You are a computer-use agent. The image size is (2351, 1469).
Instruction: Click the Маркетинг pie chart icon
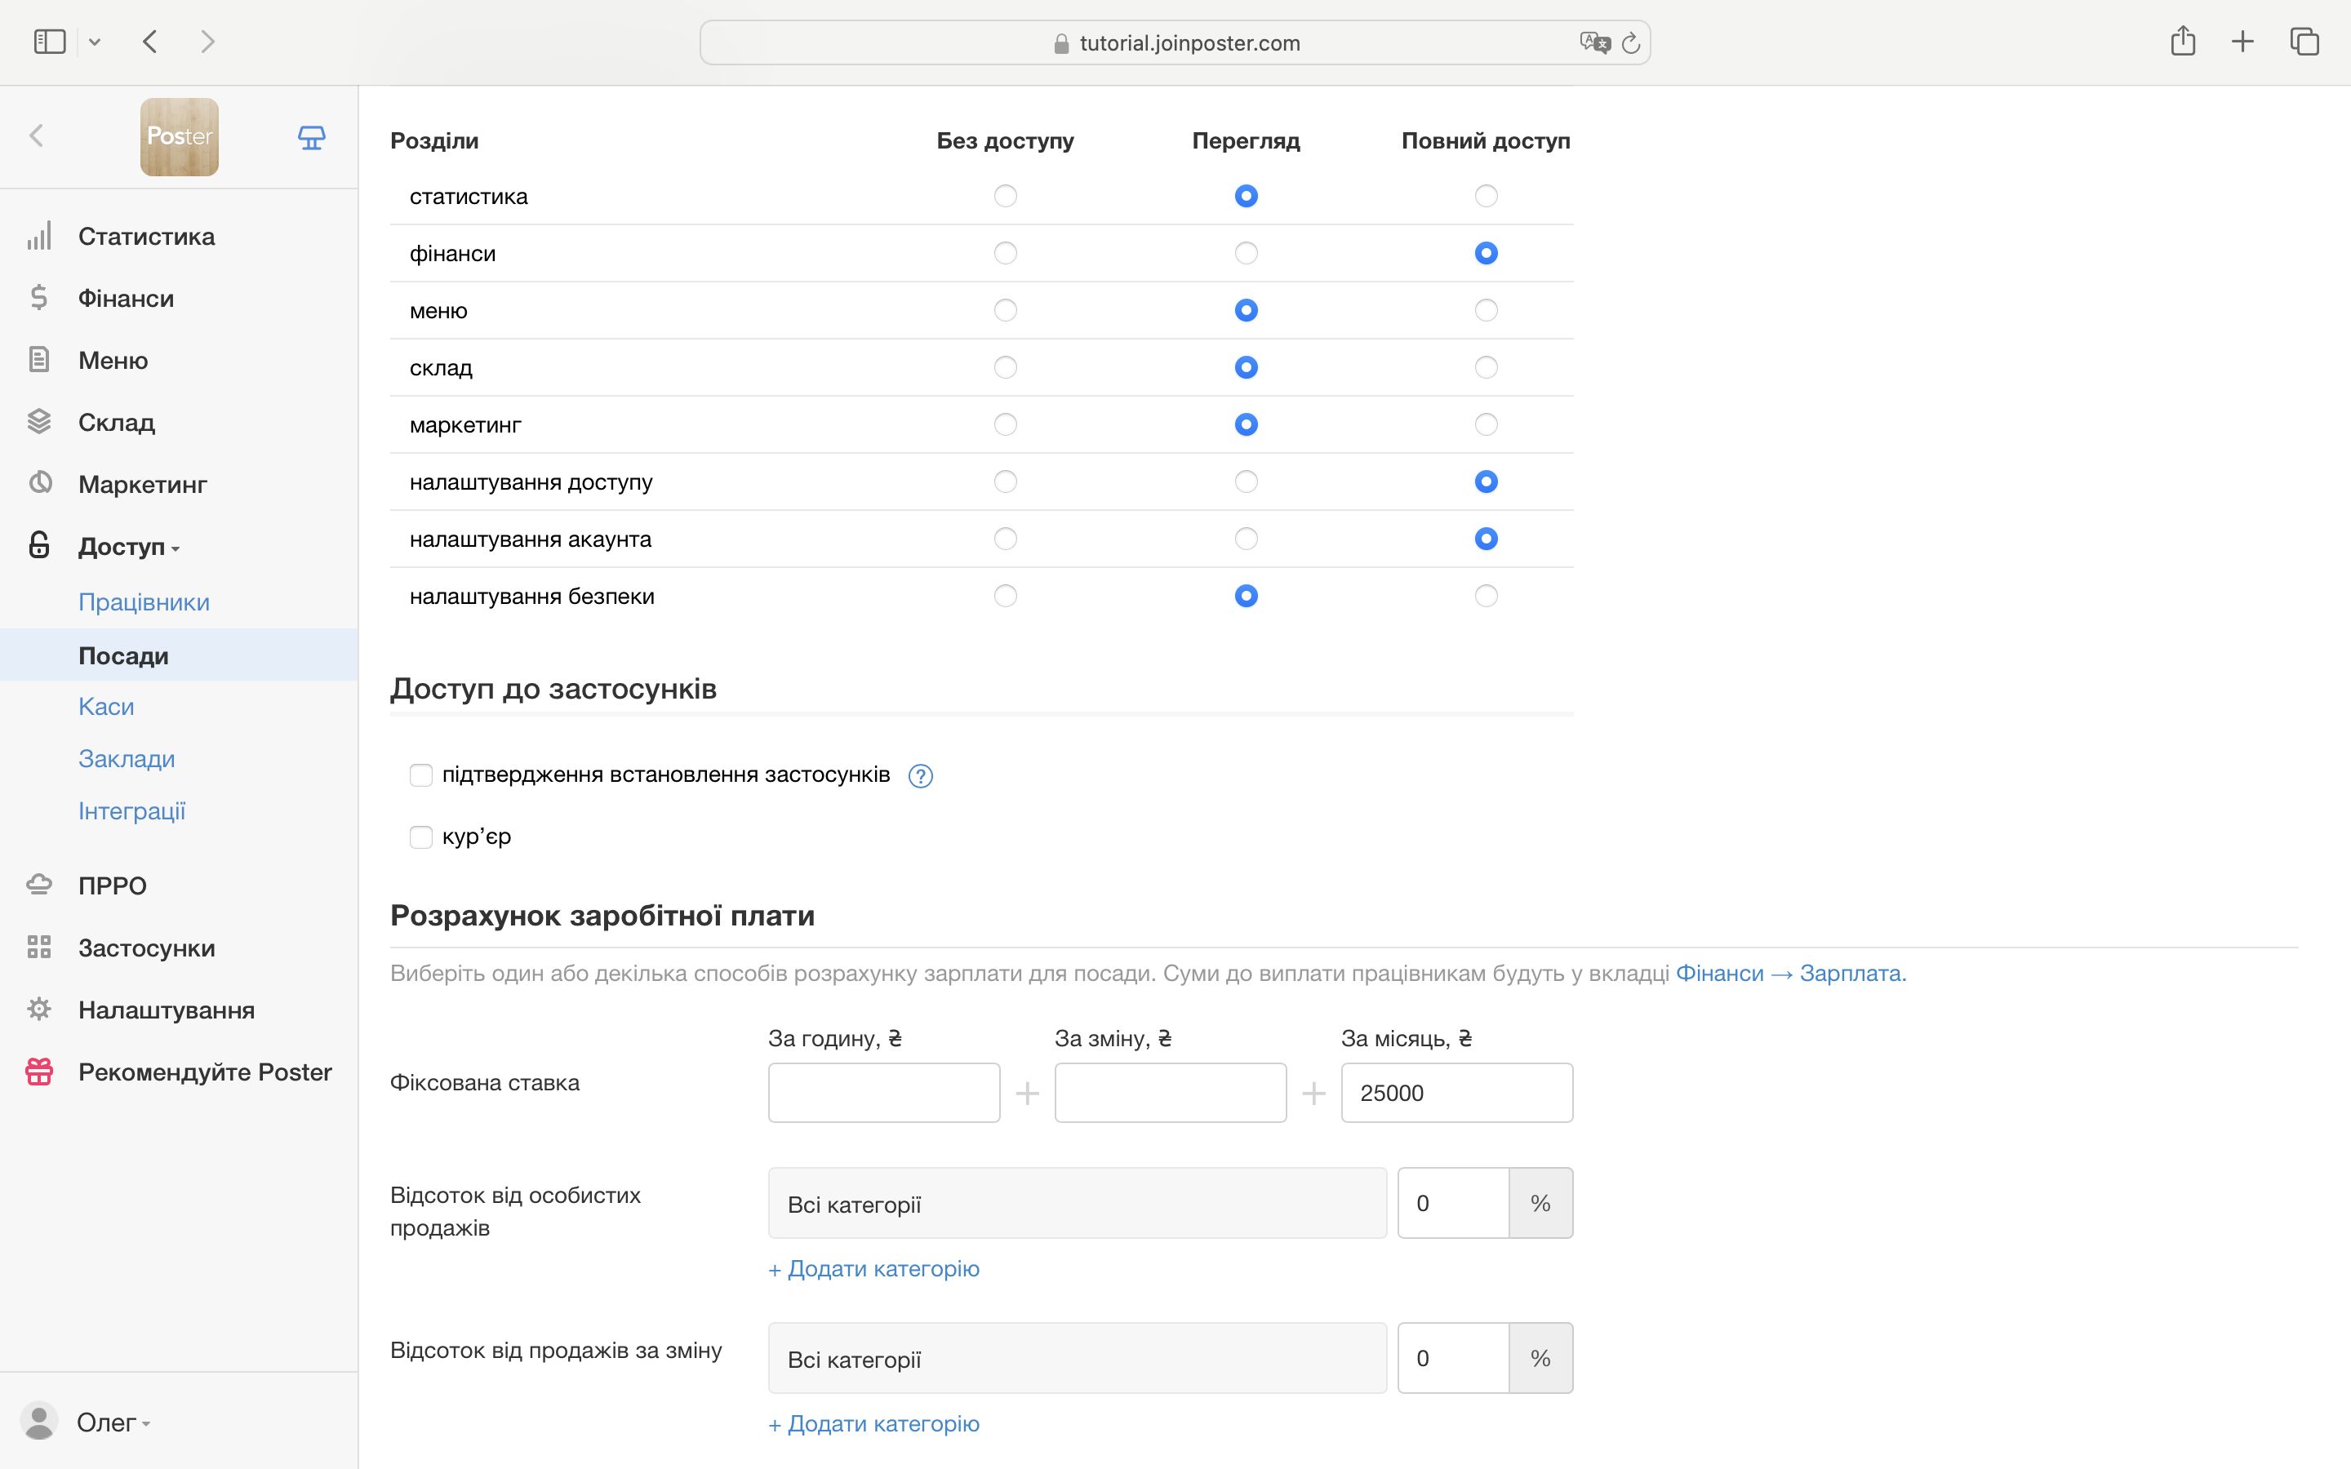pyautogui.click(x=39, y=483)
